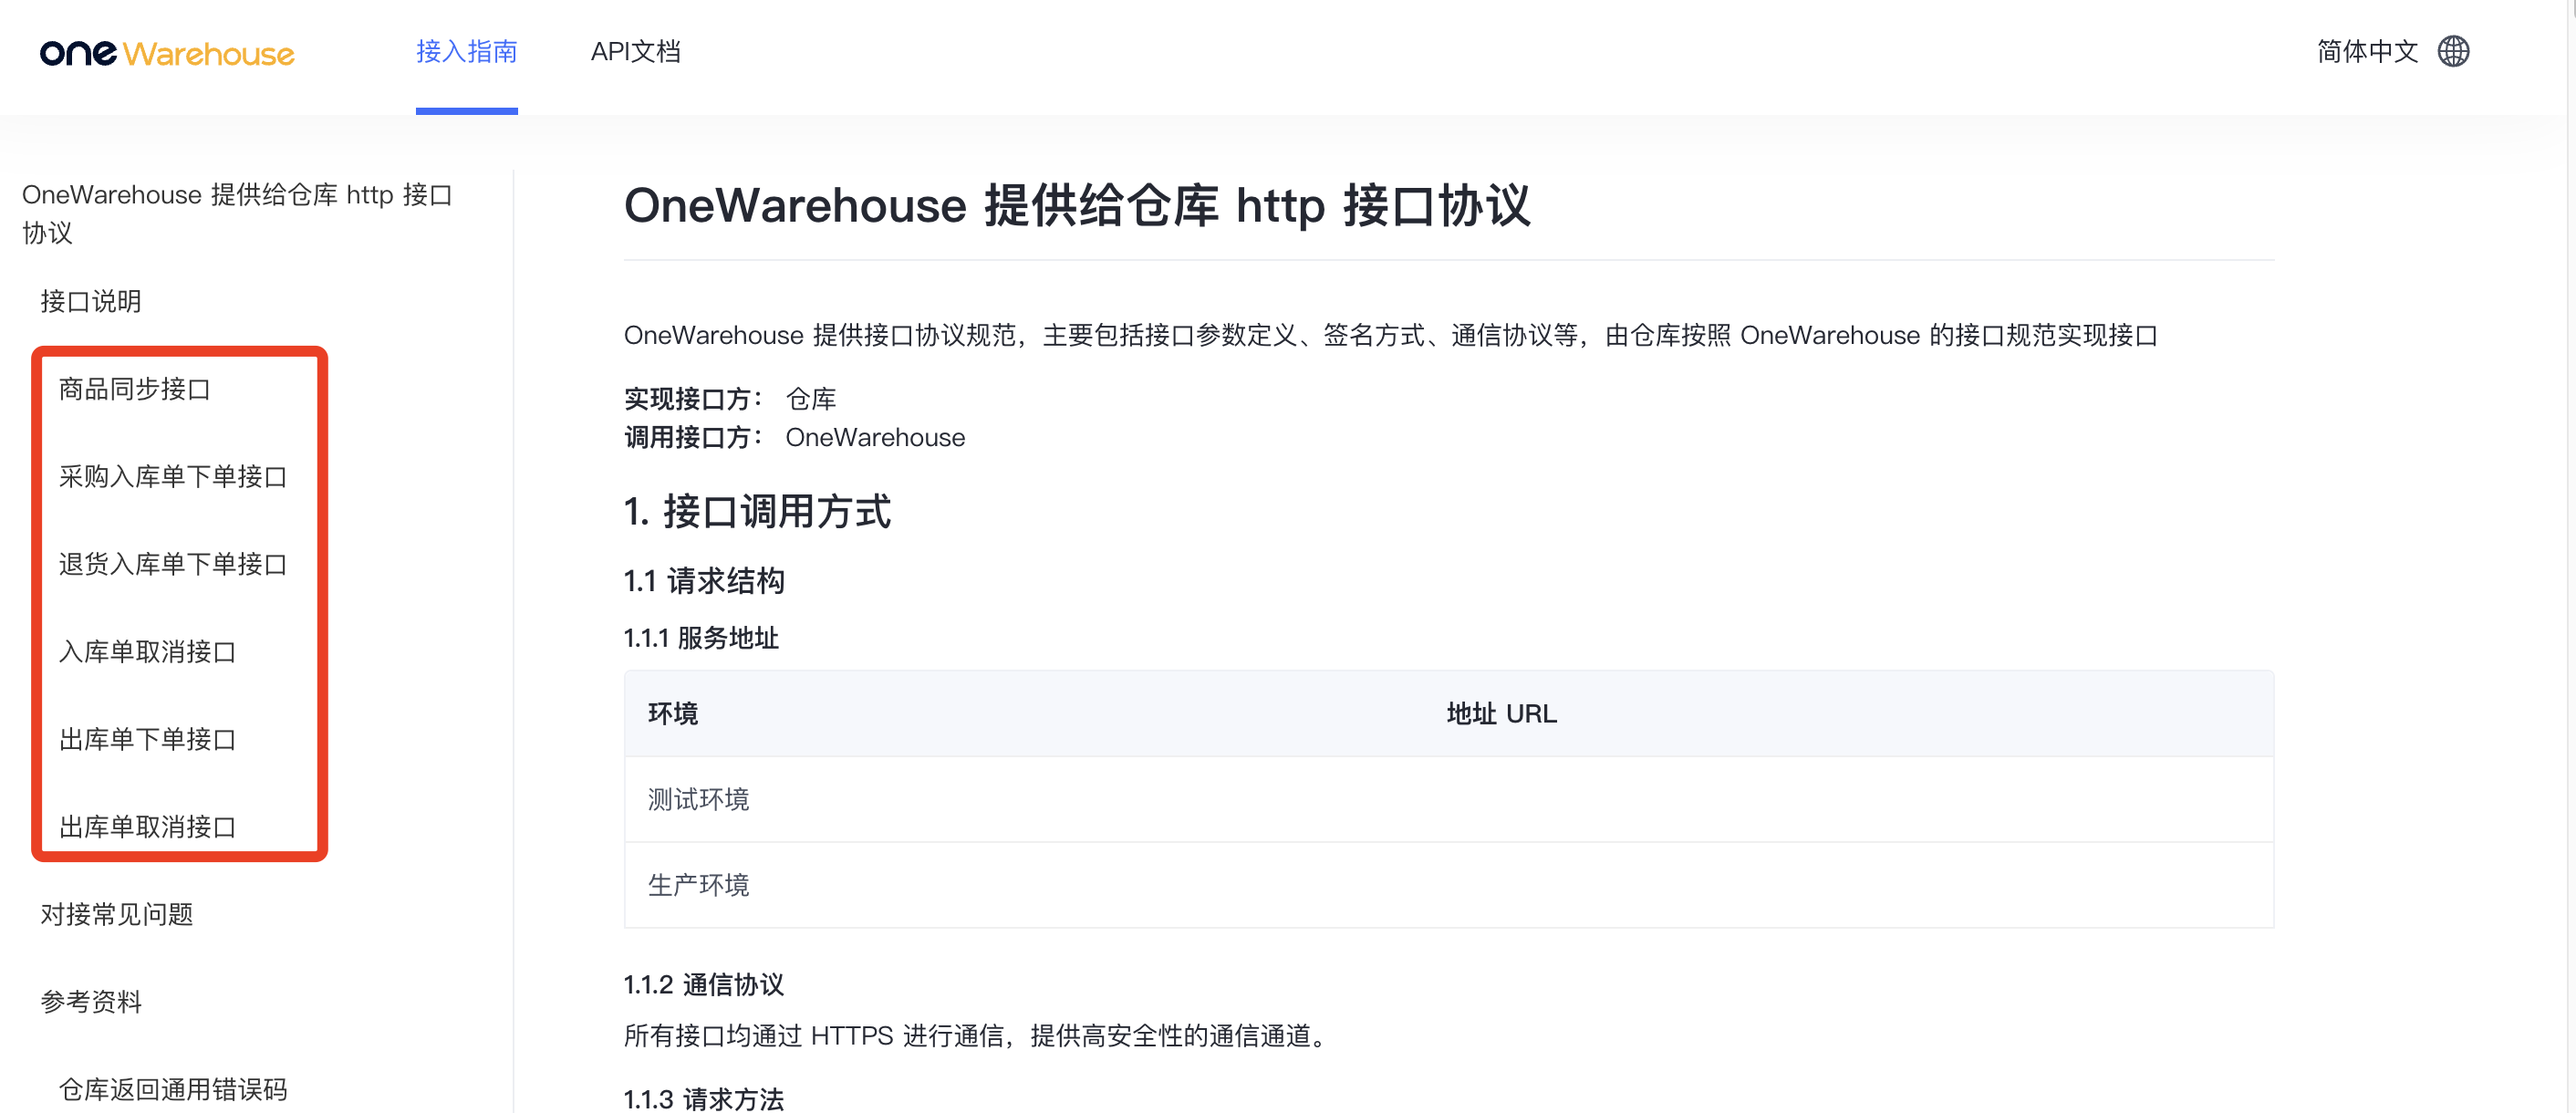Open 商品同步接口 in the sidebar
Image resolution: width=2576 pixels, height=1113 pixels.
[135, 389]
